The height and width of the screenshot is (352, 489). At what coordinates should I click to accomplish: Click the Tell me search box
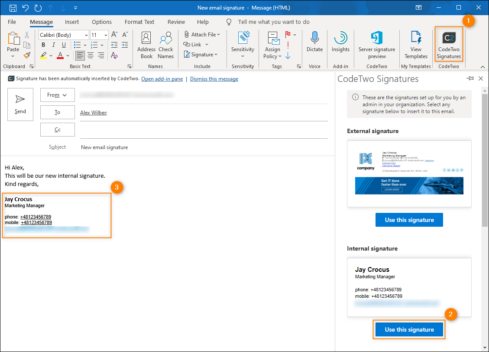tap(273, 22)
